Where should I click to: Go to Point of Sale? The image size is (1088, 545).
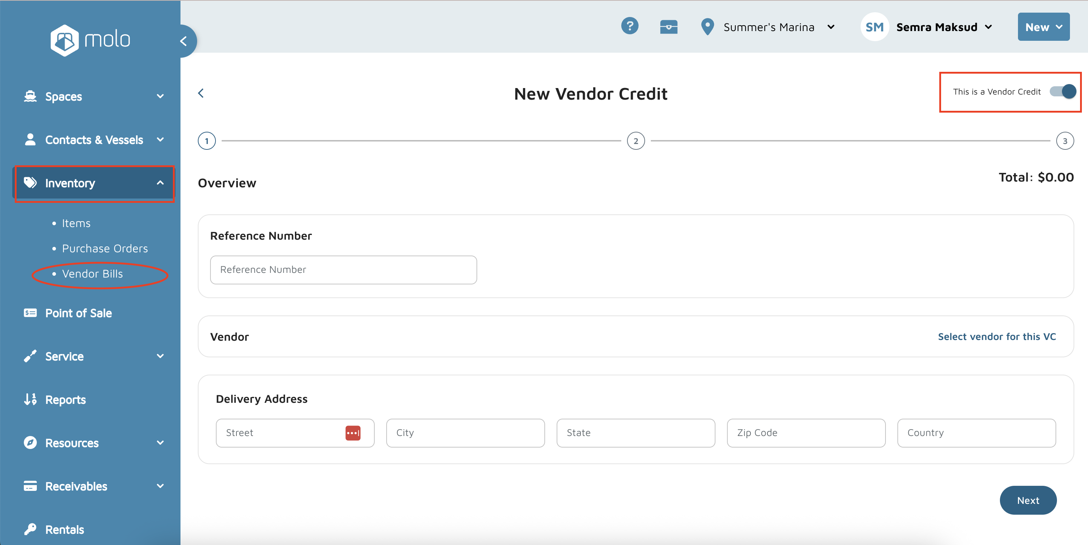[78, 313]
